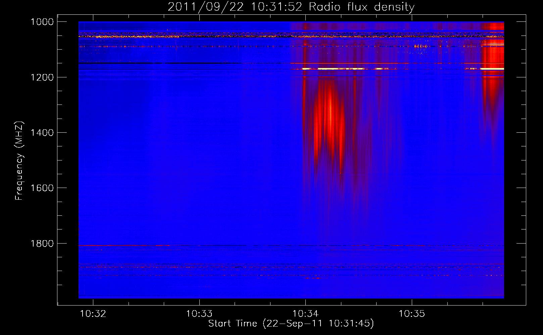This screenshot has width=543, height=335.
Task: Click the horizontal interference line near 1800 MHz
Action: click(291, 246)
